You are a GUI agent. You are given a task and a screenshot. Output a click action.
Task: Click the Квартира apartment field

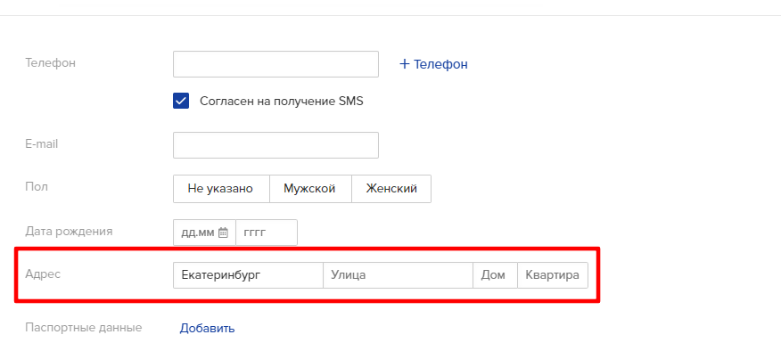click(x=553, y=274)
